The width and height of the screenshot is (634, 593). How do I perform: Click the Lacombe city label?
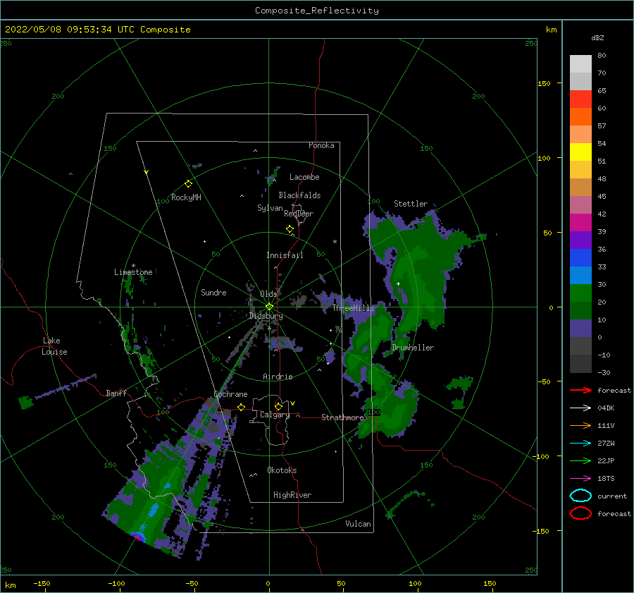pyautogui.click(x=304, y=177)
